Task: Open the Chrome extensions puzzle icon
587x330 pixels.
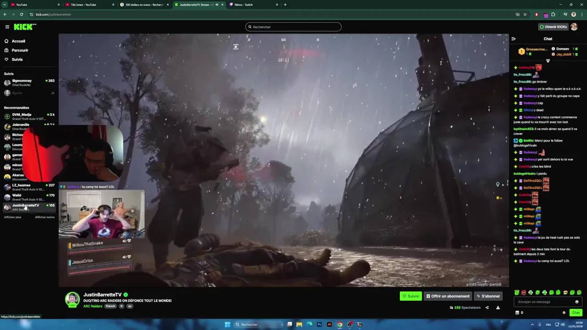Action: tap(553, 14)
